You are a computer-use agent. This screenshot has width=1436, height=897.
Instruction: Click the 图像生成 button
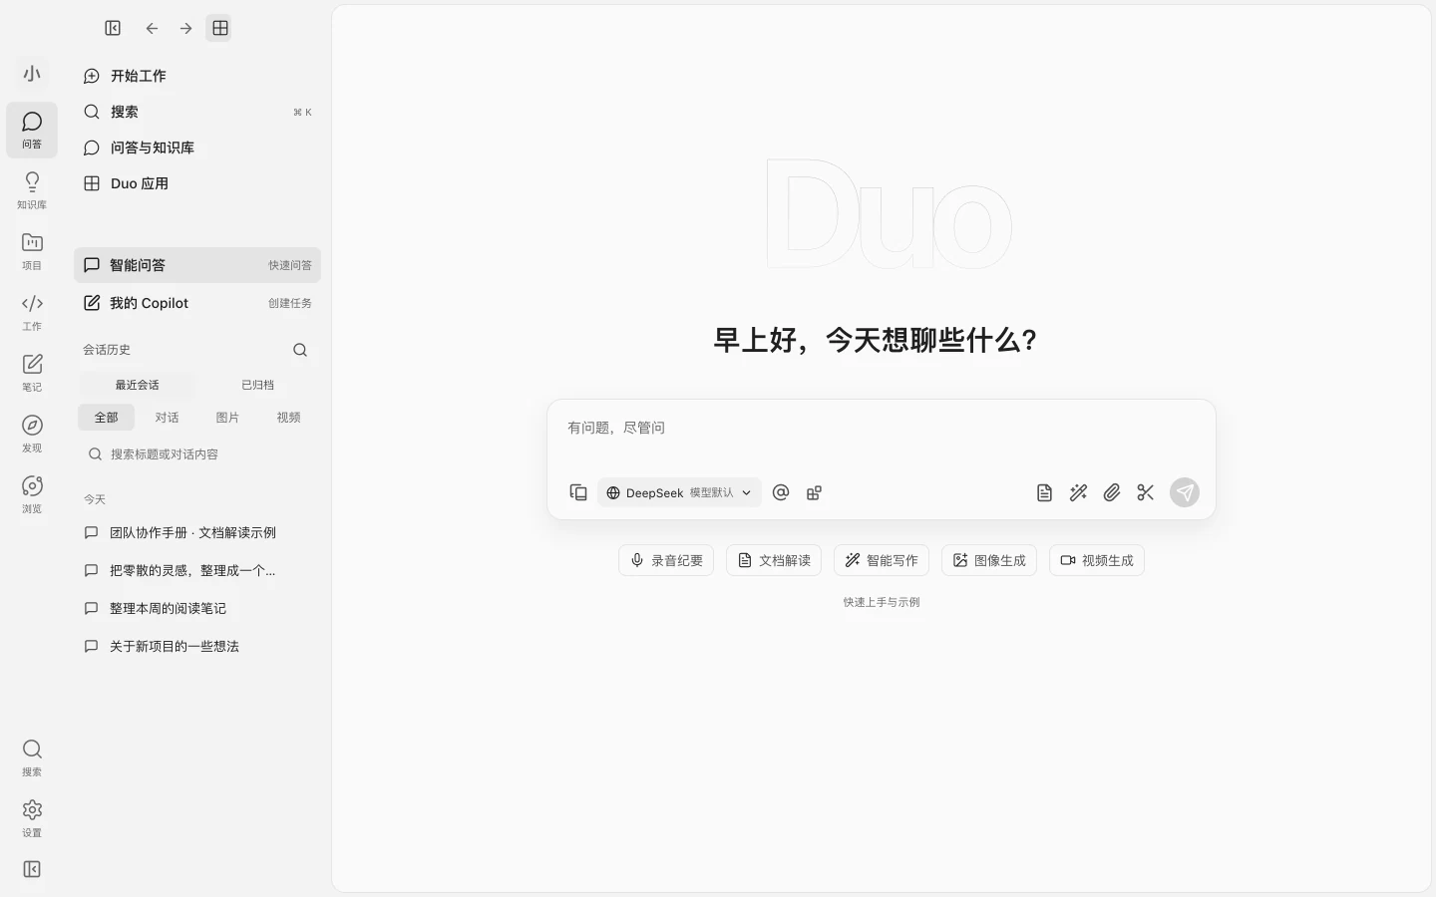[x=989, y=560]
